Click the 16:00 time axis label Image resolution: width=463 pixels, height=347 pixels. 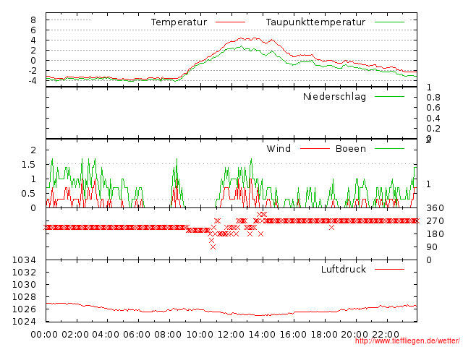point(293,335)
